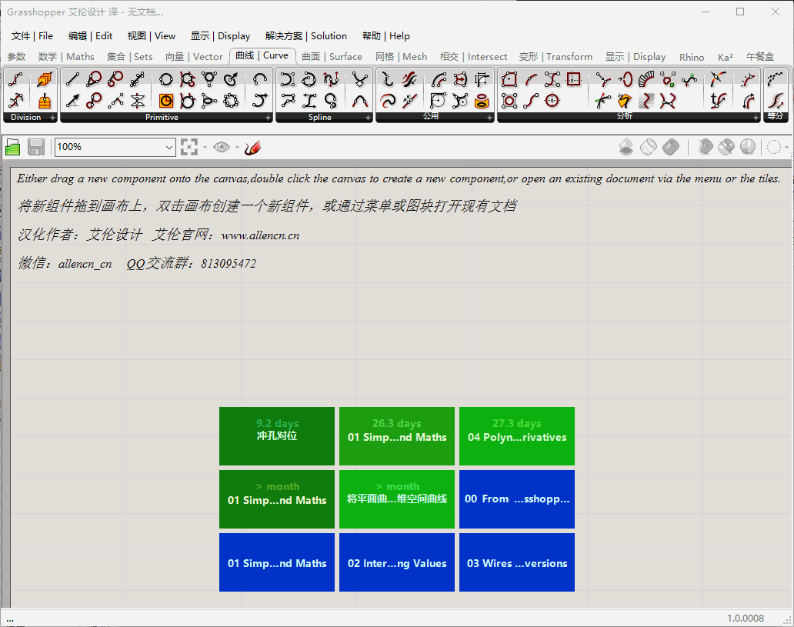
Task: Expand the 分析 panel plus marker
Action: [756, 118]
